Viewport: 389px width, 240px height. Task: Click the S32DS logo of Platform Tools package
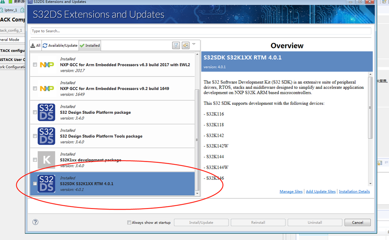pyautogui.click(x=46, y=136)
